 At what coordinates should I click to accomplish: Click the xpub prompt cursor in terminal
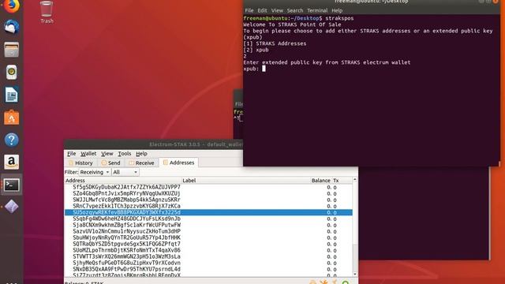pos(264,69)
